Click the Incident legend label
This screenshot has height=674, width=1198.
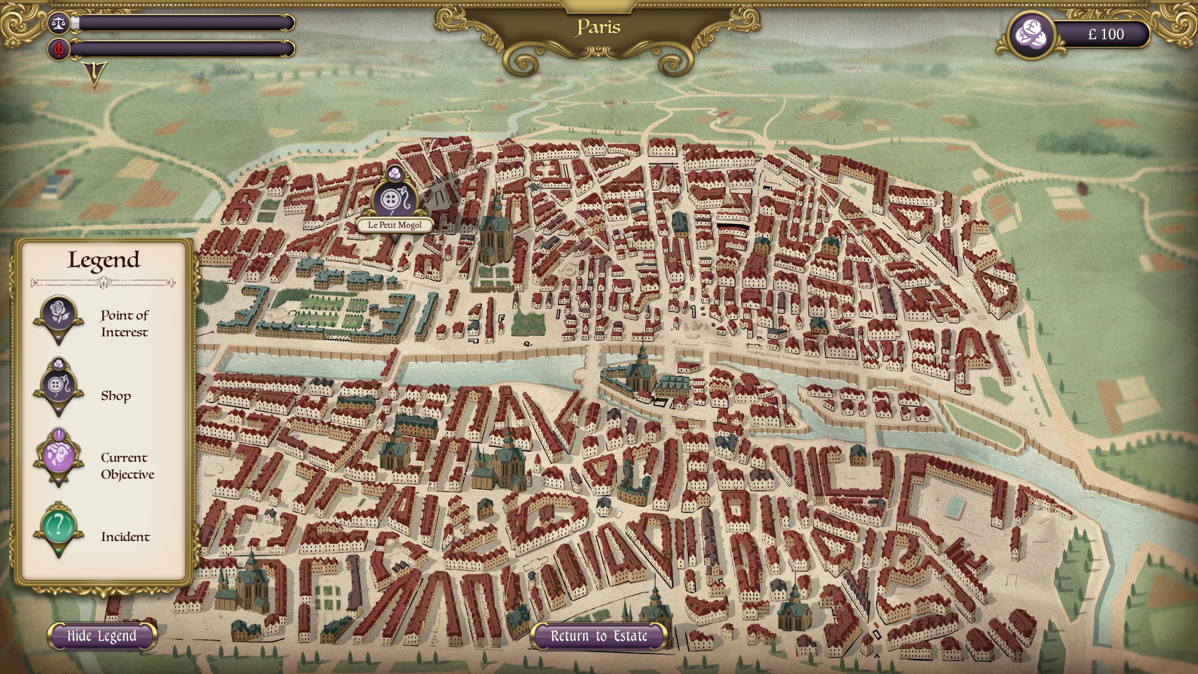[x=125, y=537]
